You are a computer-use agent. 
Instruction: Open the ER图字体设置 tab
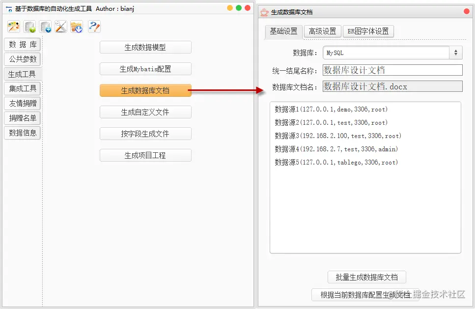pyautogui.click(x=368, y=31)
